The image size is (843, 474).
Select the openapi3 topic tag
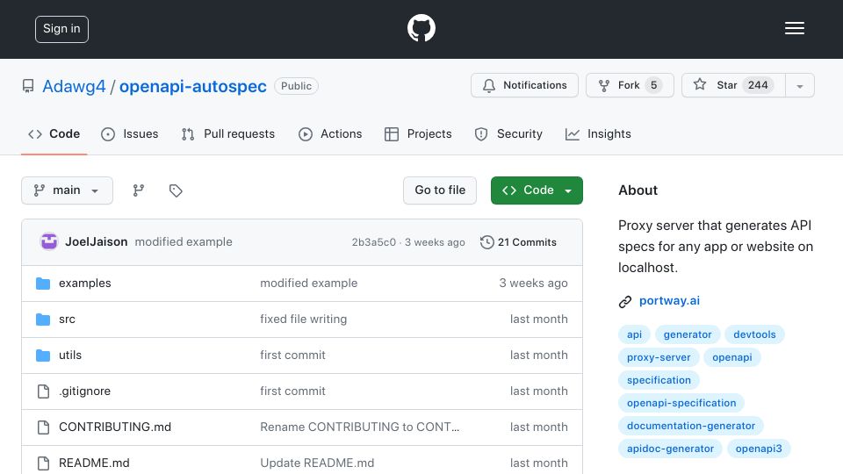point(759,449)
